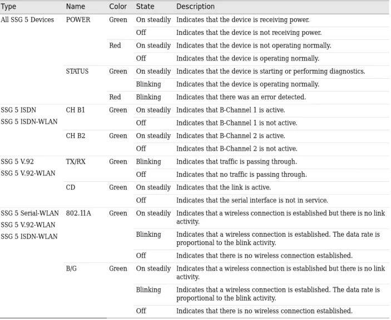The height and width of the screenshot is (320, 391).
Task: Click 'Indicates that the device is receiving power.'
Action: point(243,19)
